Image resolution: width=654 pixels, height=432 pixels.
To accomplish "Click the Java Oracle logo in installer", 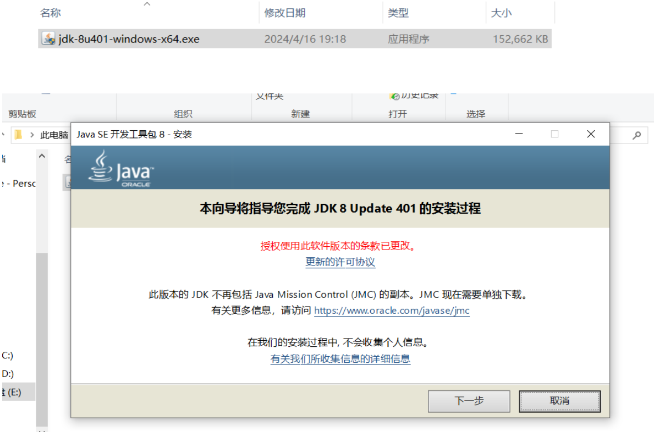I will point(120,169).
